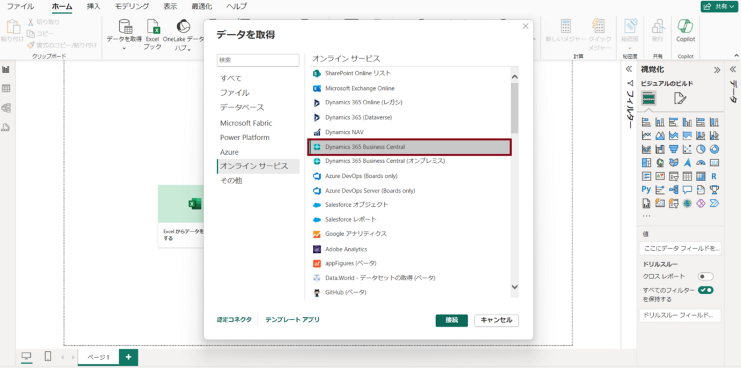Select Dynamics 365 Business Central connector

point(409,147)
